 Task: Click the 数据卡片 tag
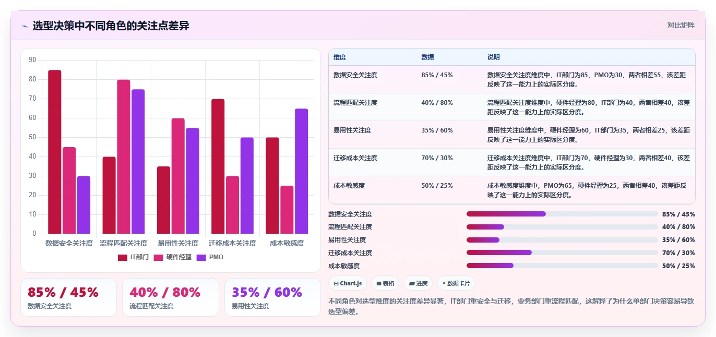tap(456, 283)
